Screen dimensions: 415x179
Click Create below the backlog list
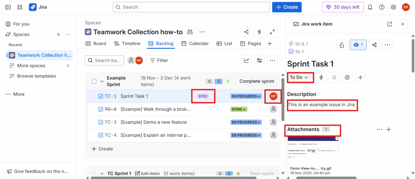point(102,149)
